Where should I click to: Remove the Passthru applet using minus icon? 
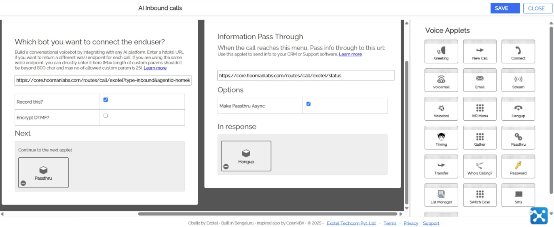click(23, 183)
